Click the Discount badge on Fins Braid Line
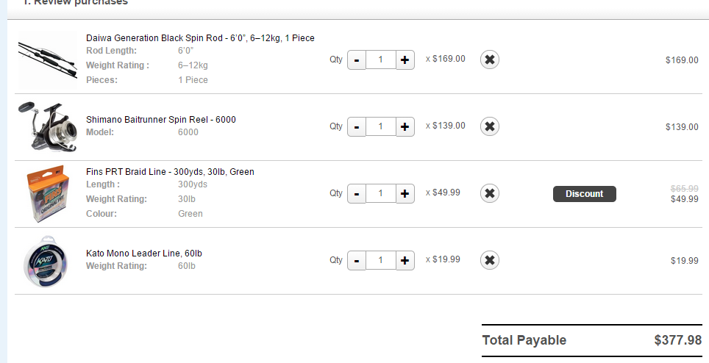Screen dimensions: 709x363 coord(584,194)
